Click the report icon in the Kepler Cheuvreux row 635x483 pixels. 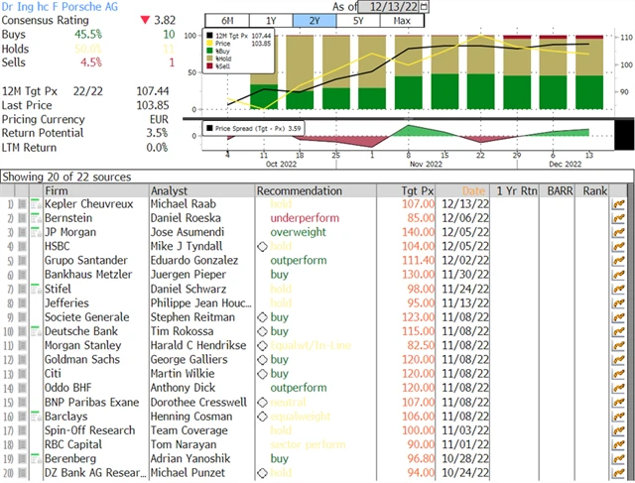point(36,203)
